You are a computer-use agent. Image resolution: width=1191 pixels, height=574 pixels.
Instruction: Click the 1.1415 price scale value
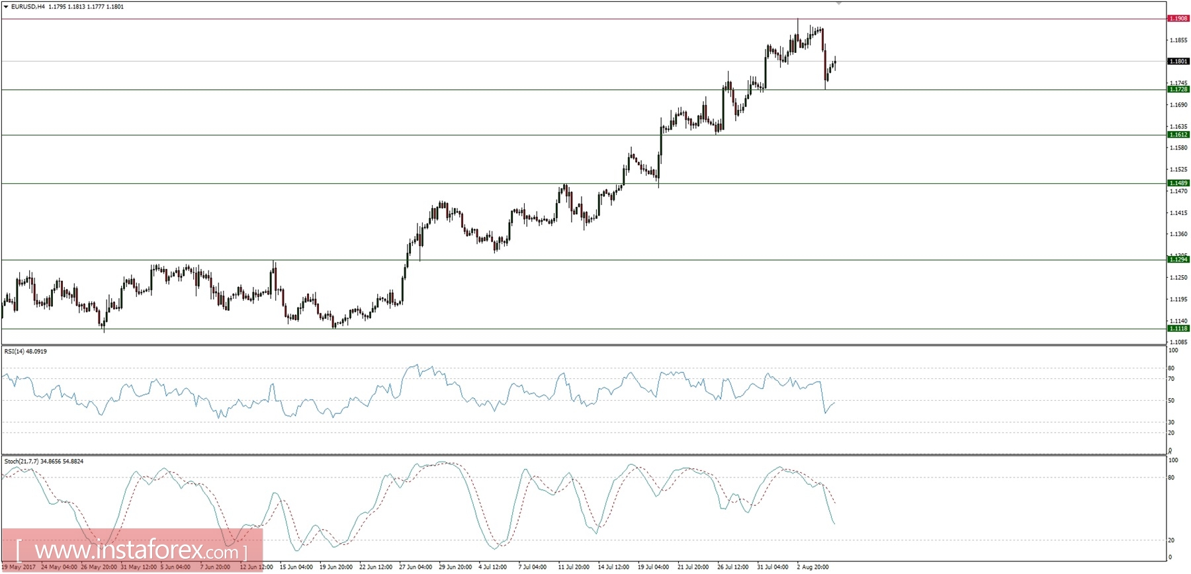1178,213
